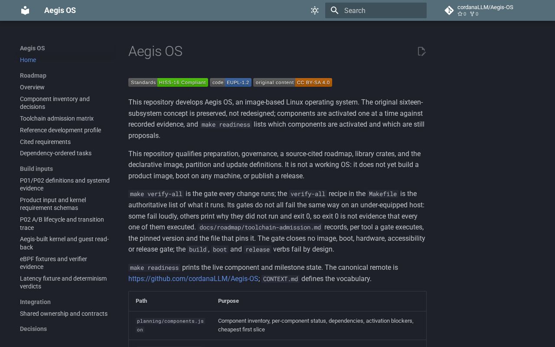Open the Roadmap Overview page

click(32, 87)
